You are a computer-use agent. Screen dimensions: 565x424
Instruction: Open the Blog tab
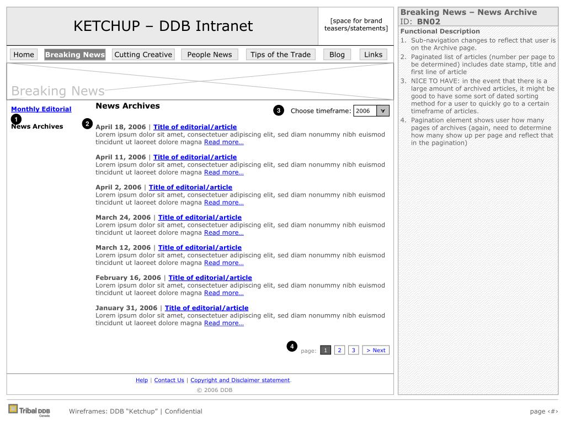[x=337, y=55]
